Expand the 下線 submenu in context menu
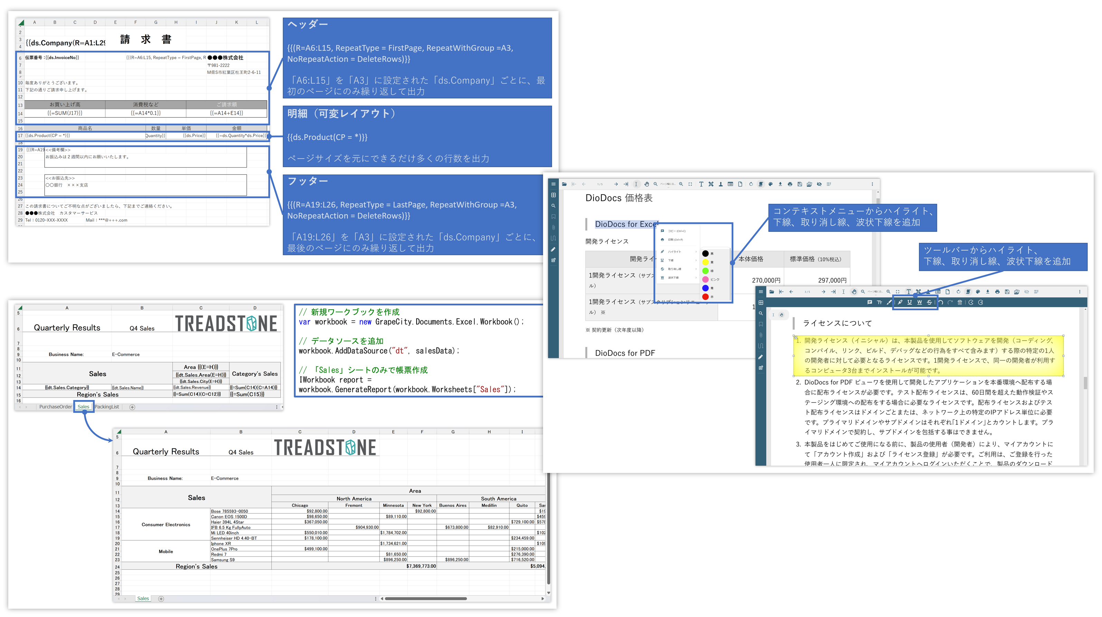The width and height of the screenshot is (1102, 617). tap(679, 260)
